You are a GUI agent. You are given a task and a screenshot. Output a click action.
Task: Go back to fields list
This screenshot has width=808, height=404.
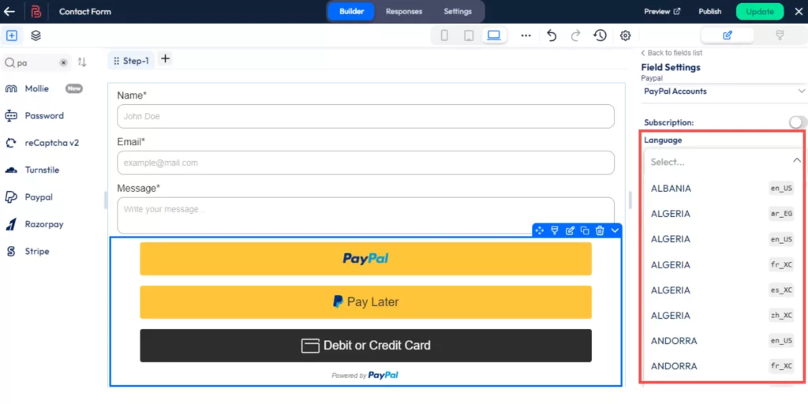click(672, 53)
